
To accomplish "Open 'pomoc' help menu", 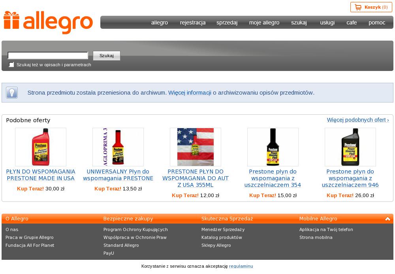I will 377,22.
